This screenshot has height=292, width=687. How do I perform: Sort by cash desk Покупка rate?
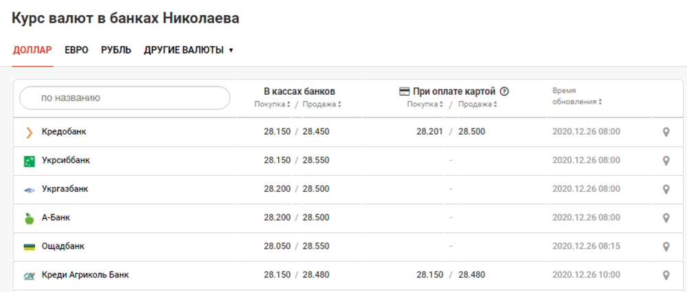coord(273,104)
